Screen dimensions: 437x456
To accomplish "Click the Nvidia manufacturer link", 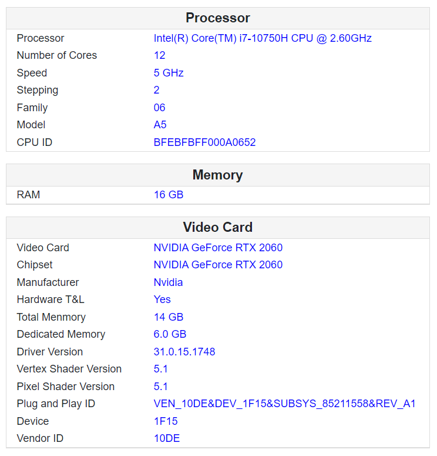I will coord(168,282).
